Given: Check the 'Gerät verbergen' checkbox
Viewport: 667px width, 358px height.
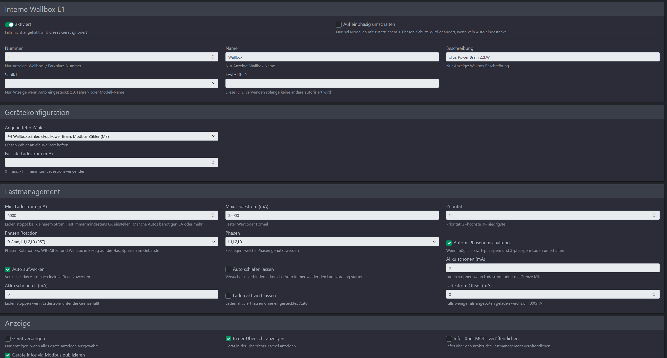Looking at the screenshot, I should (x=8, y=339).
